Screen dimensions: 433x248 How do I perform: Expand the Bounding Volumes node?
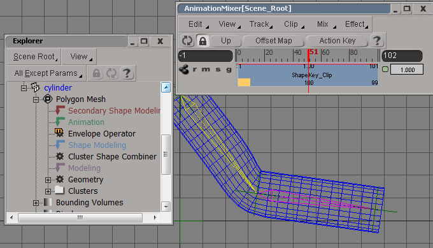coord(36,203)
